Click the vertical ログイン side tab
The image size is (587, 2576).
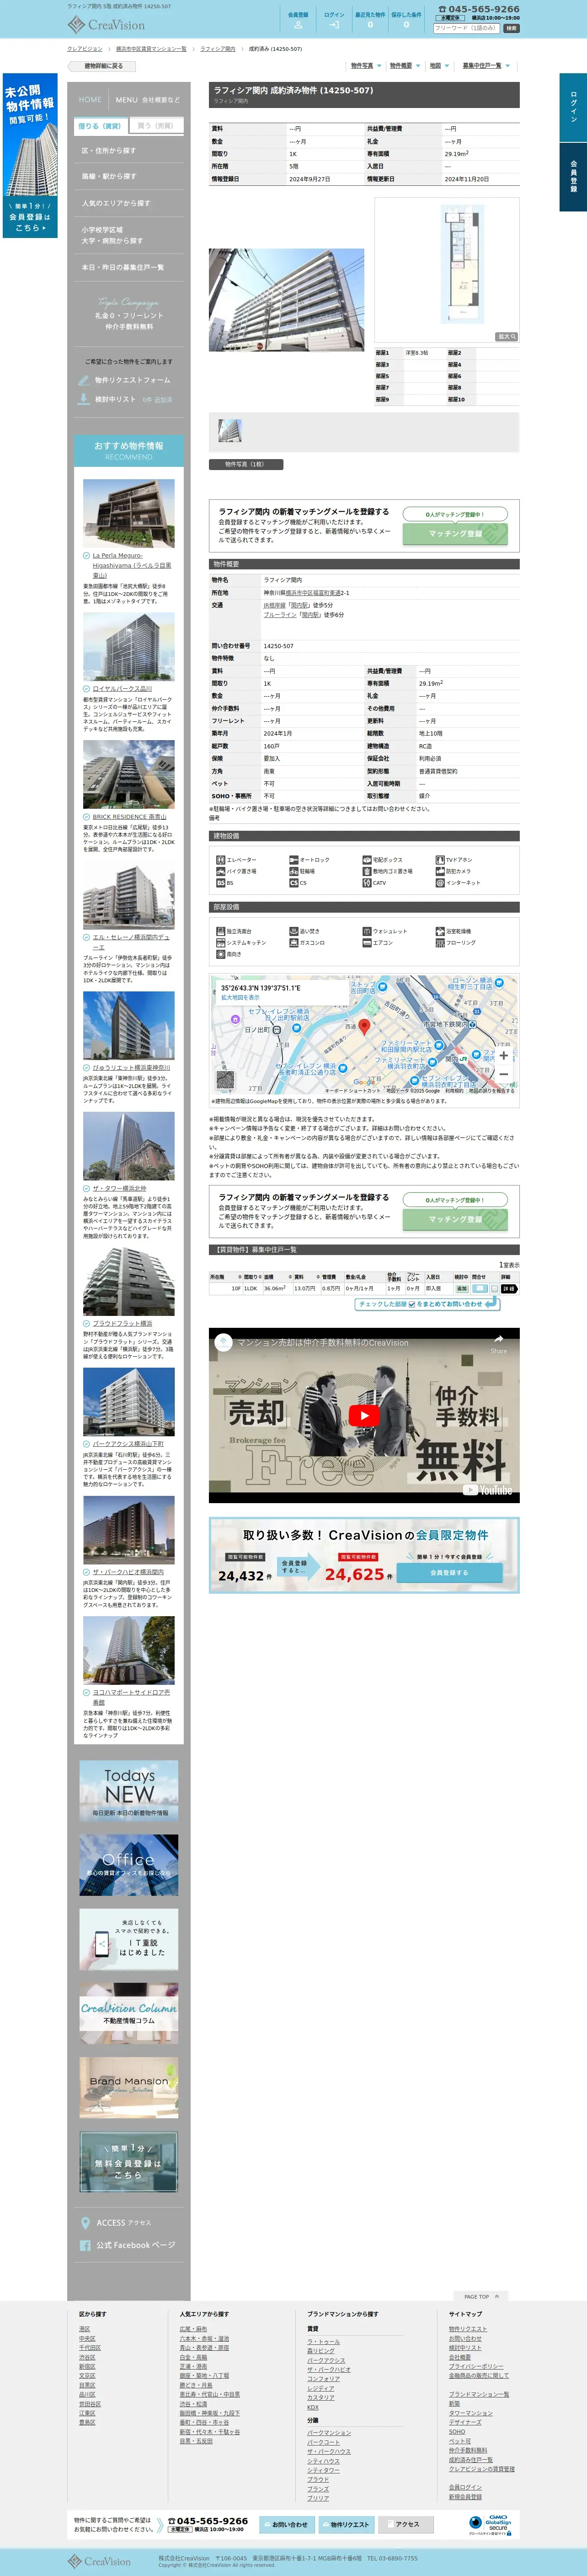[573, 106]
